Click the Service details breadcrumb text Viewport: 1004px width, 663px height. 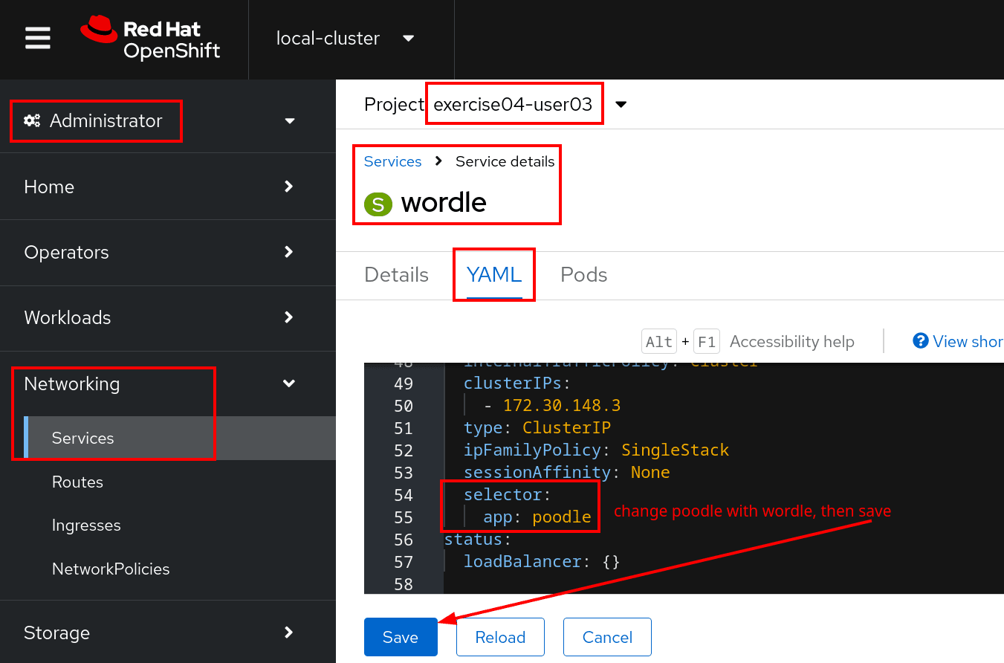(505, 161)
